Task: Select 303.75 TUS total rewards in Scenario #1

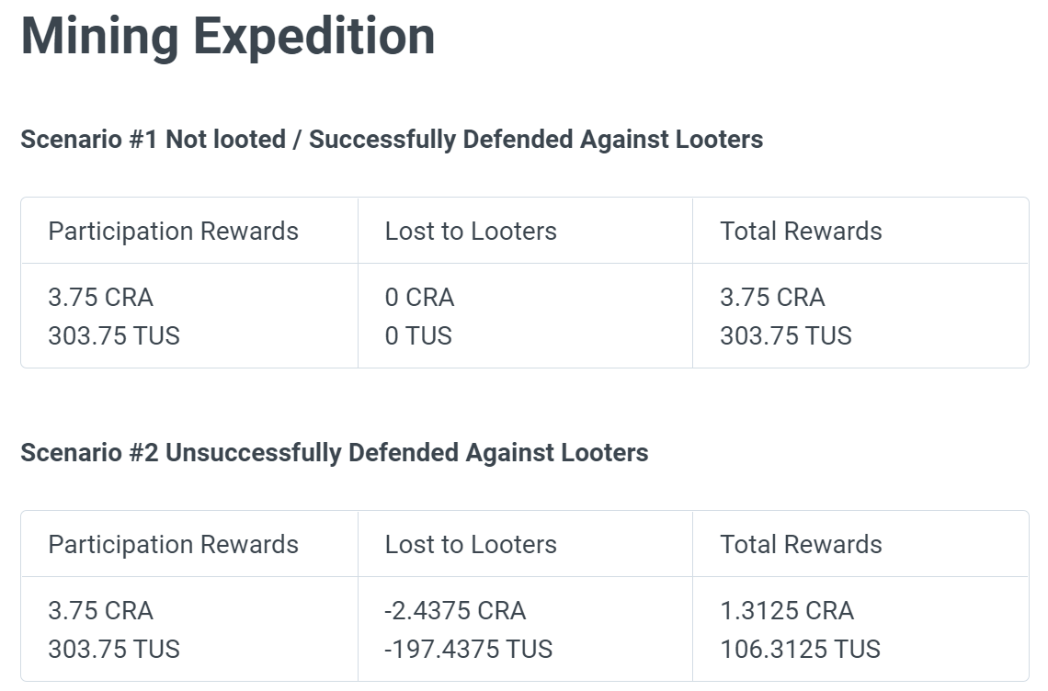Action: pos(786,335)
